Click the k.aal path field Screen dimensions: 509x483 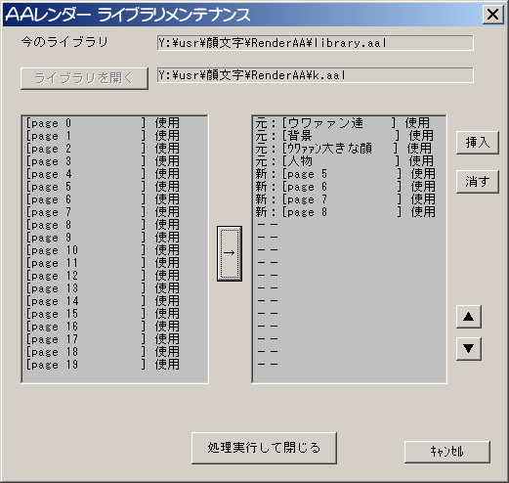pos(316,75)
